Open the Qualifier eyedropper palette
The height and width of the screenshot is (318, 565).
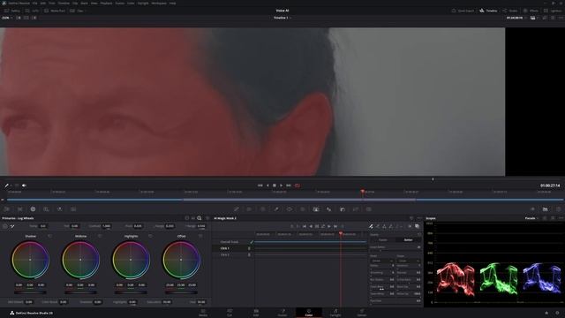point(276,209)
